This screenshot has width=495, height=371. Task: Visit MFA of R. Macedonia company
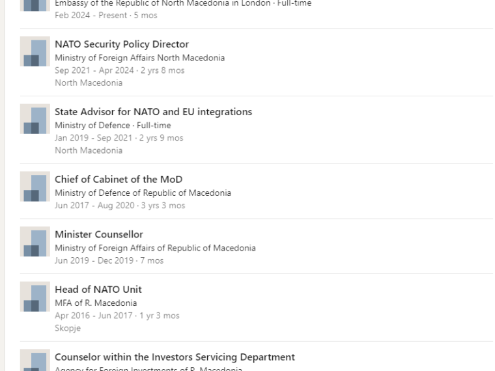(96, 303)
